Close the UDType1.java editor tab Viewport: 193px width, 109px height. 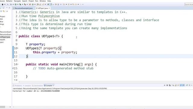click(49, 8)
